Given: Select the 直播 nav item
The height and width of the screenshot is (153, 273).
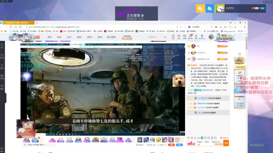Looking at the screenshot, I should pos(59,37).
